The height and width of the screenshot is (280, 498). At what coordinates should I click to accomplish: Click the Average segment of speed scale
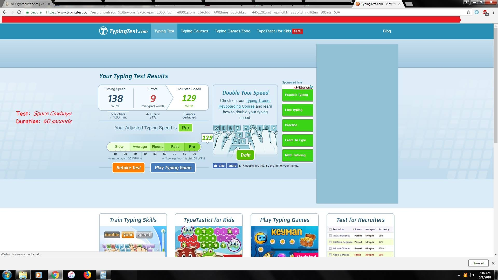tap(140, 147)
